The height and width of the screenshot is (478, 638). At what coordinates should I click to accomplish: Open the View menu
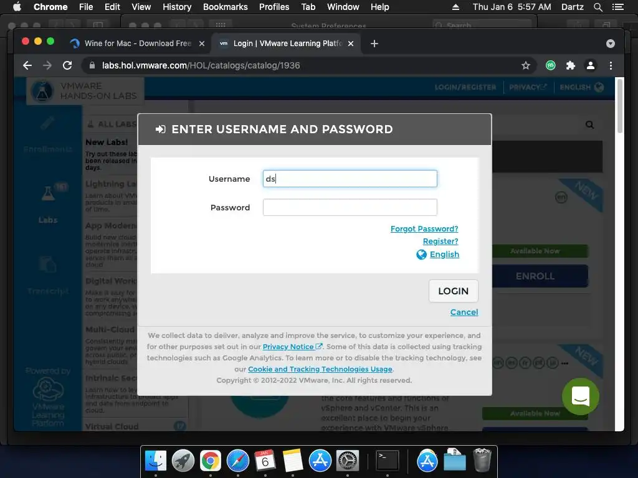[141, 7]
